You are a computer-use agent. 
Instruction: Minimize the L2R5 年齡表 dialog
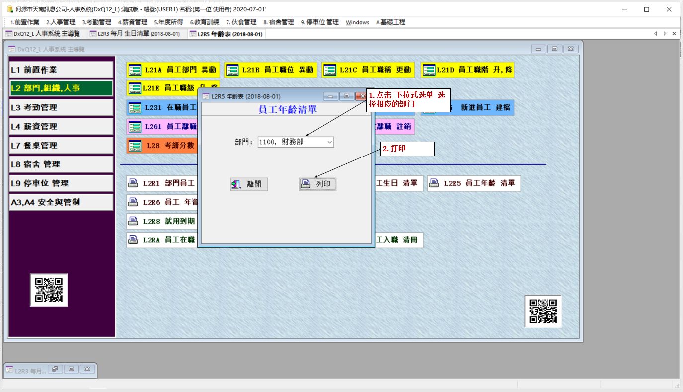point(330,96)
